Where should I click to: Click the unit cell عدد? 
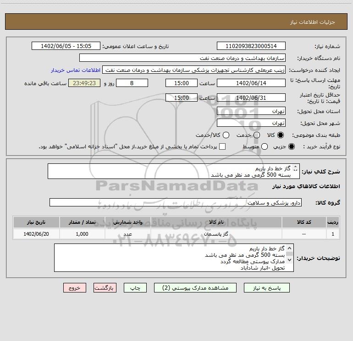click(127, 234)
